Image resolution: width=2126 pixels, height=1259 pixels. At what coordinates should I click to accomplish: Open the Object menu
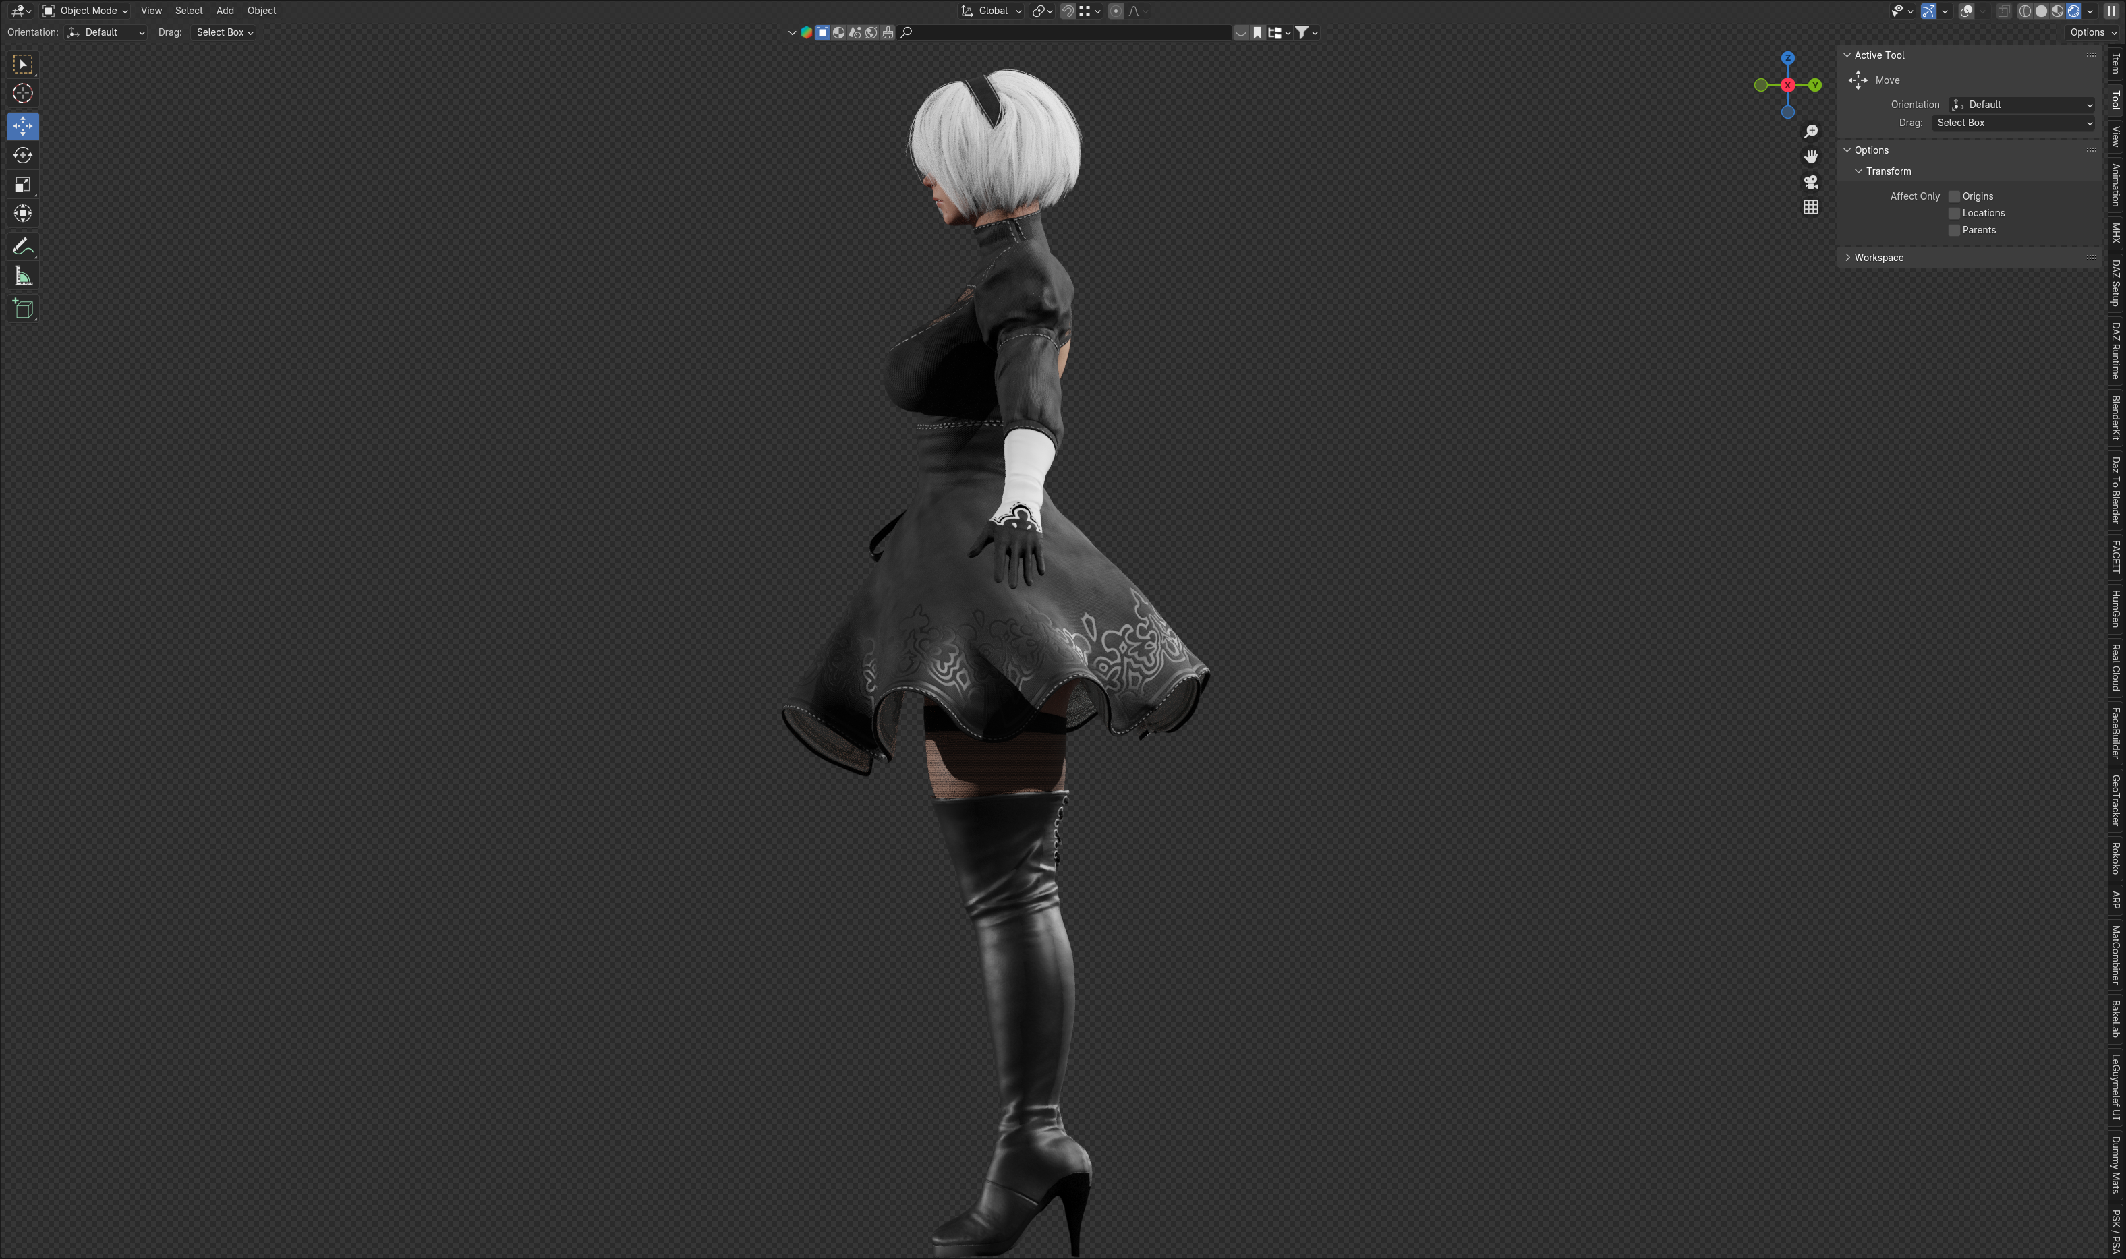261,11
